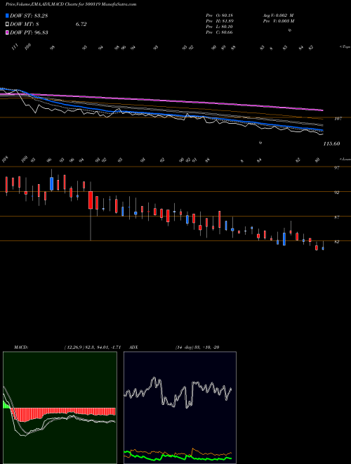Click the last candlestick below the 82 line

point(323,249)
